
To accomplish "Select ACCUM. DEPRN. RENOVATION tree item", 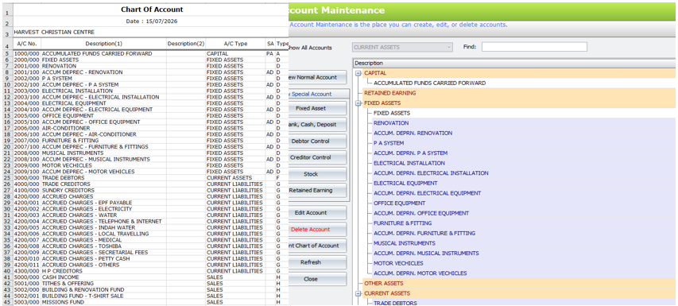I will click(413, 133).
